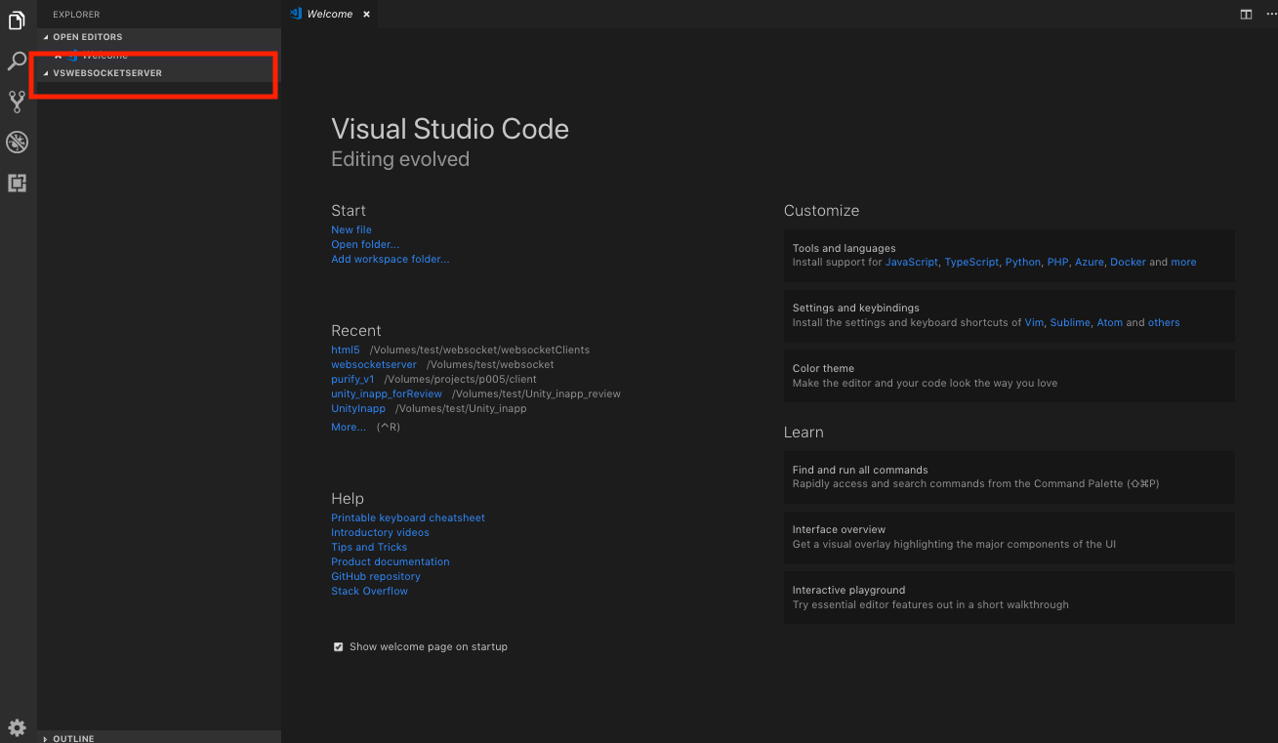The width and height of the screenshot is (1278, 743).
Task: Click the others keybindings link
Action: (1164, 322)
